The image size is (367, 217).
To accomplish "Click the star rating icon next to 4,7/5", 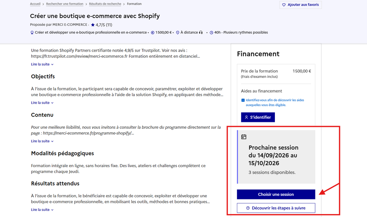I will [x=93, y=25].
